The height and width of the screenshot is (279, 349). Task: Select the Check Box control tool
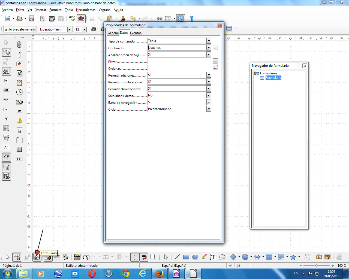(6, 81)
